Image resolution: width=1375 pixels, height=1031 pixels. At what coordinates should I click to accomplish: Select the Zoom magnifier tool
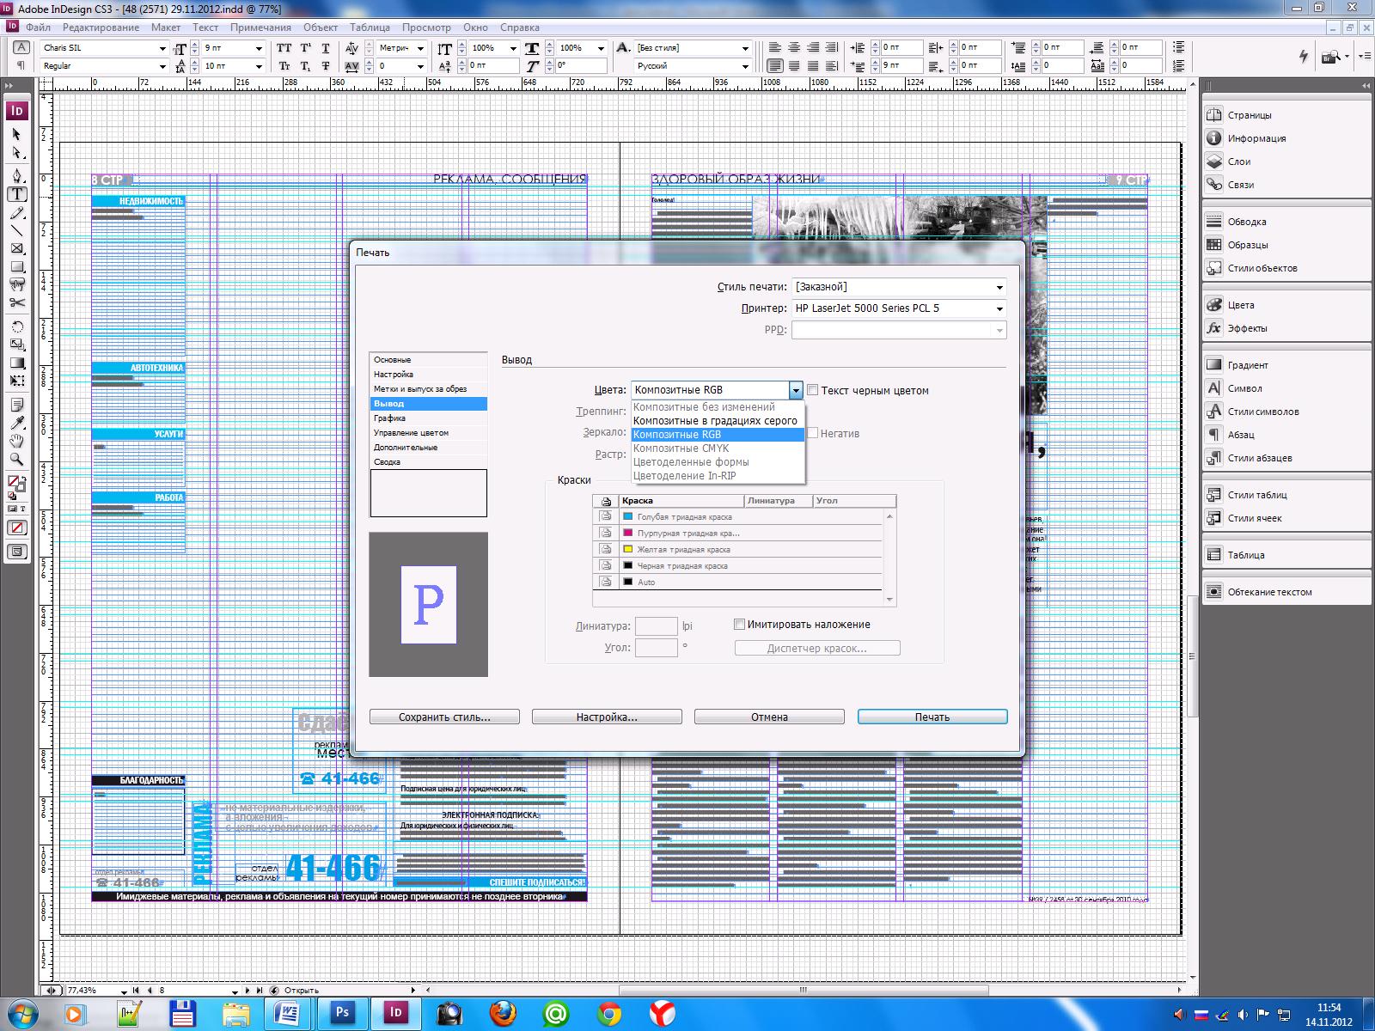[16, 459]
